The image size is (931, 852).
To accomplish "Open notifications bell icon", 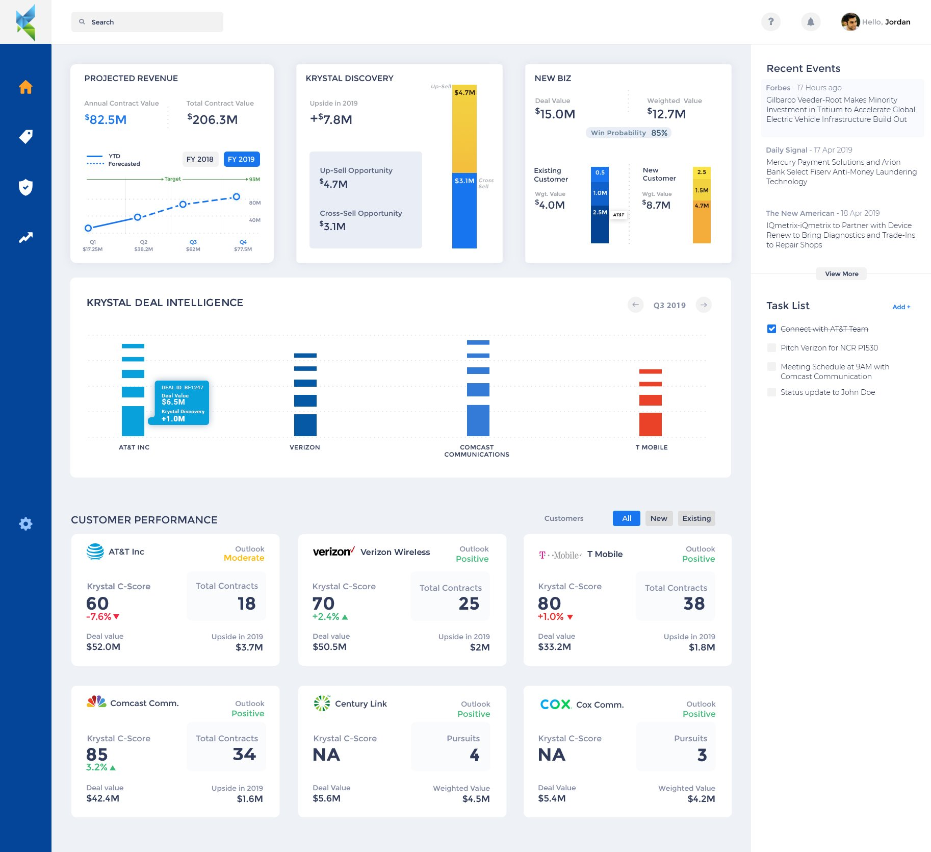I will click(x=811, y=22).
